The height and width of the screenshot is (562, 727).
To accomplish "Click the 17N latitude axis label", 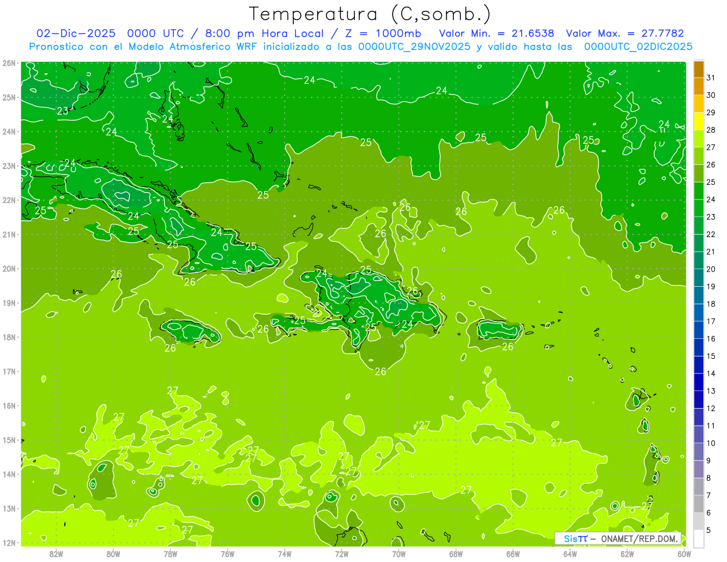I will pos(9,372).
